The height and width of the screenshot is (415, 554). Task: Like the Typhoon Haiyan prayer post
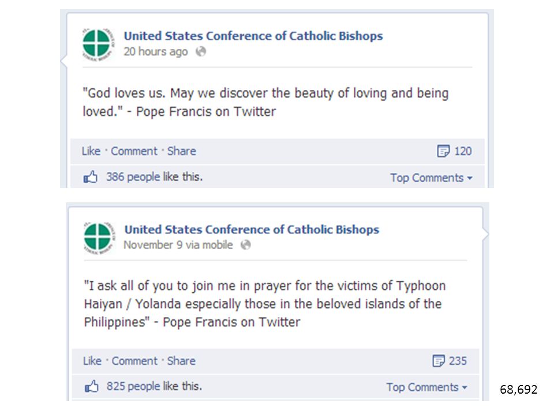(x=92, y=361)
